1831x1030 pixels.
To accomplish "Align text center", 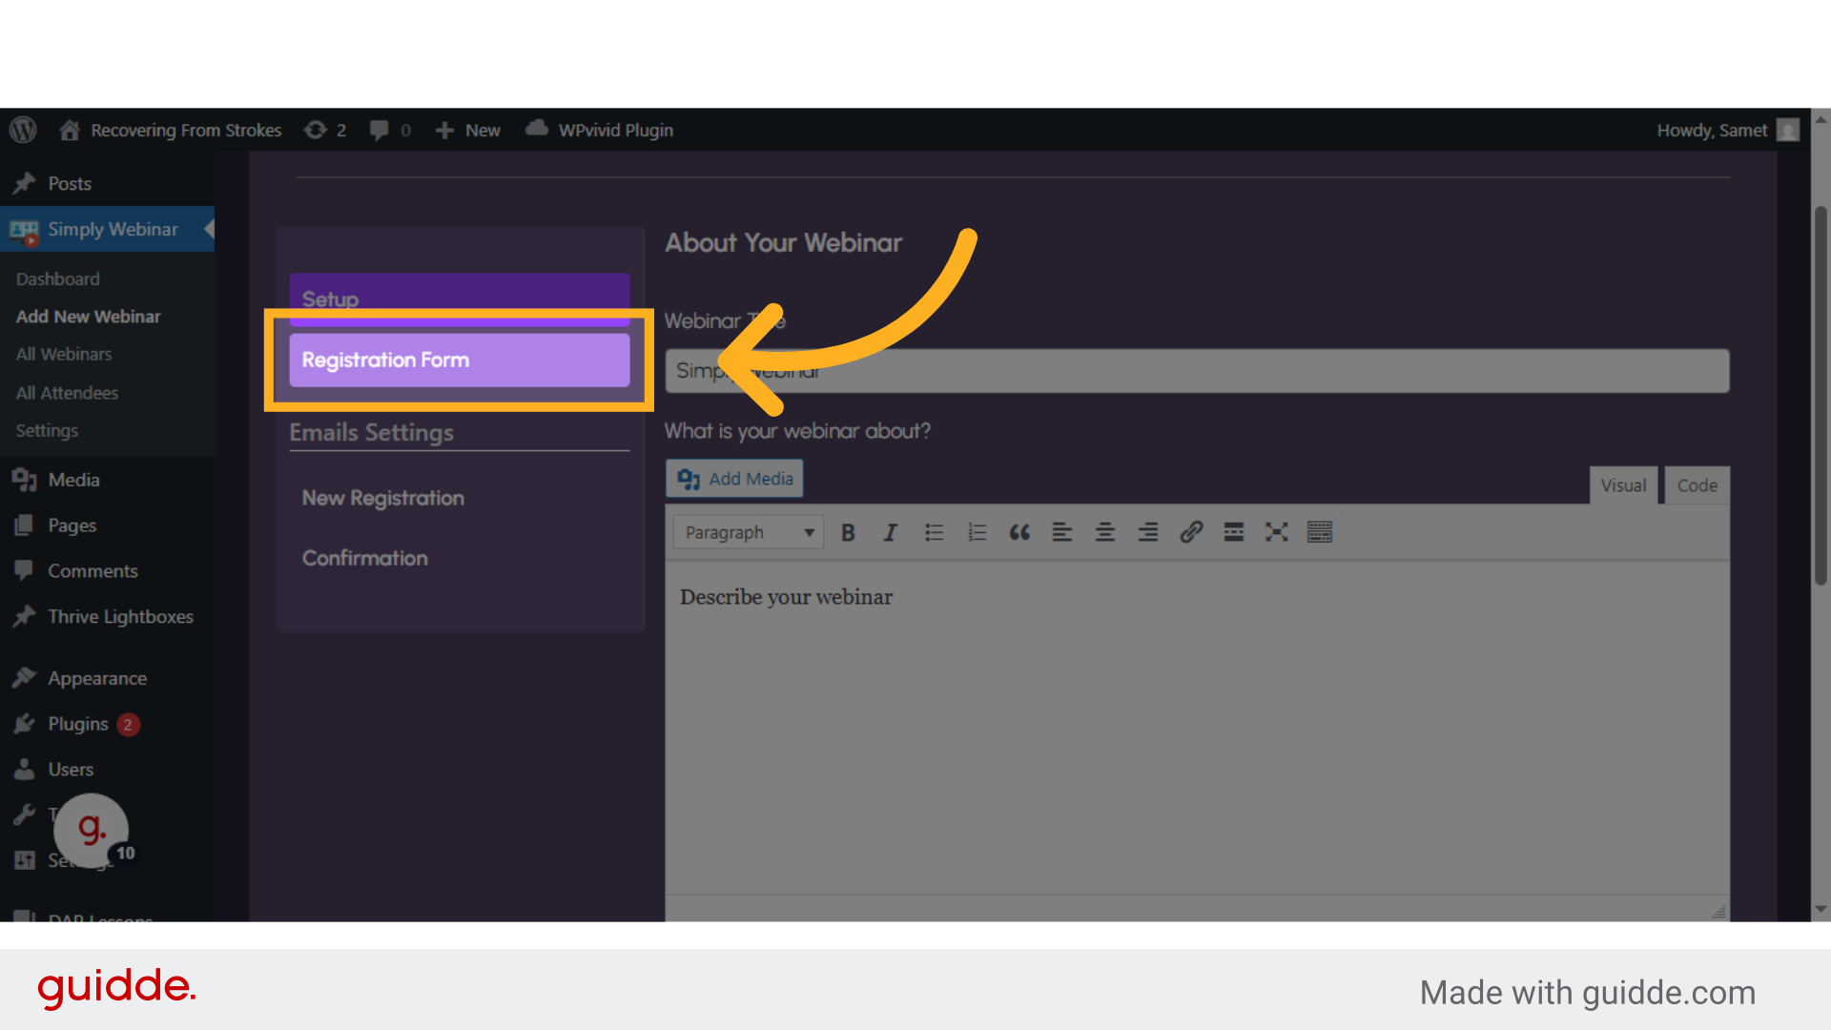I will pos(1105,532).
